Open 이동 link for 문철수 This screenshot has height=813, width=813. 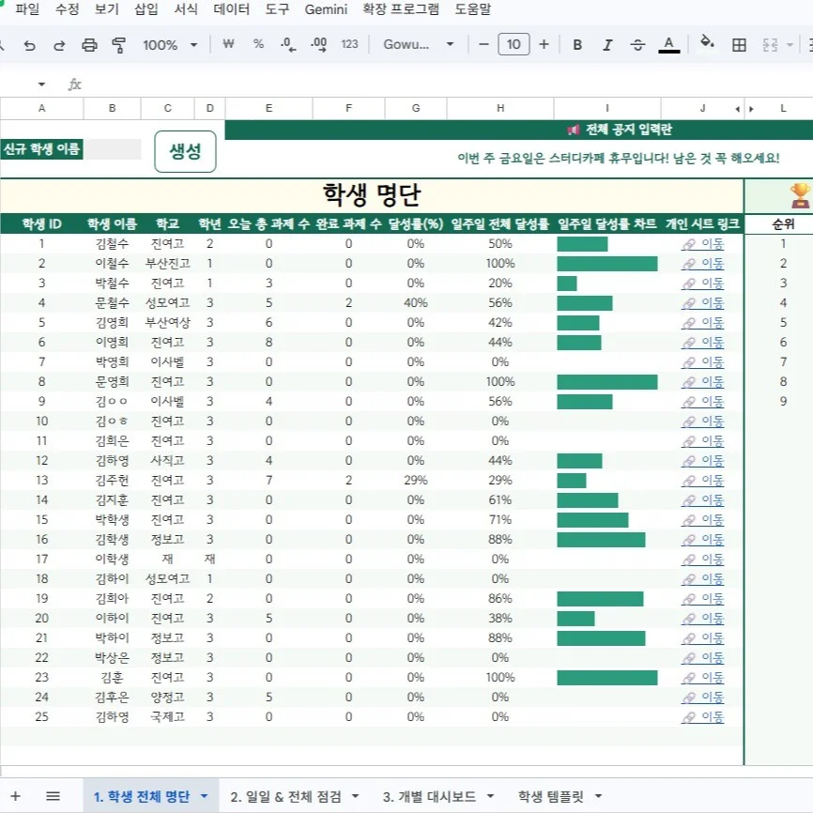coord(703,303)
